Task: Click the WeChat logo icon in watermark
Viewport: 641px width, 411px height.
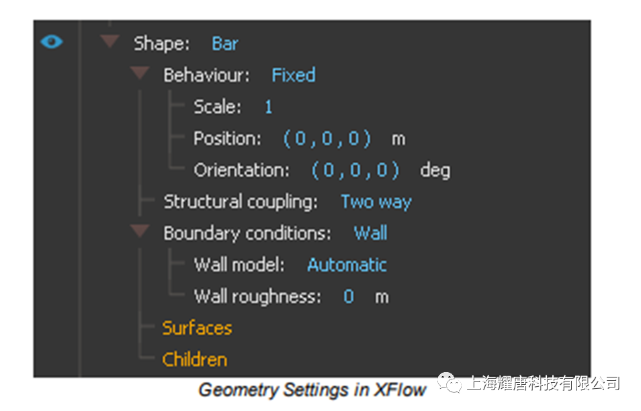Action: (449, 382)
